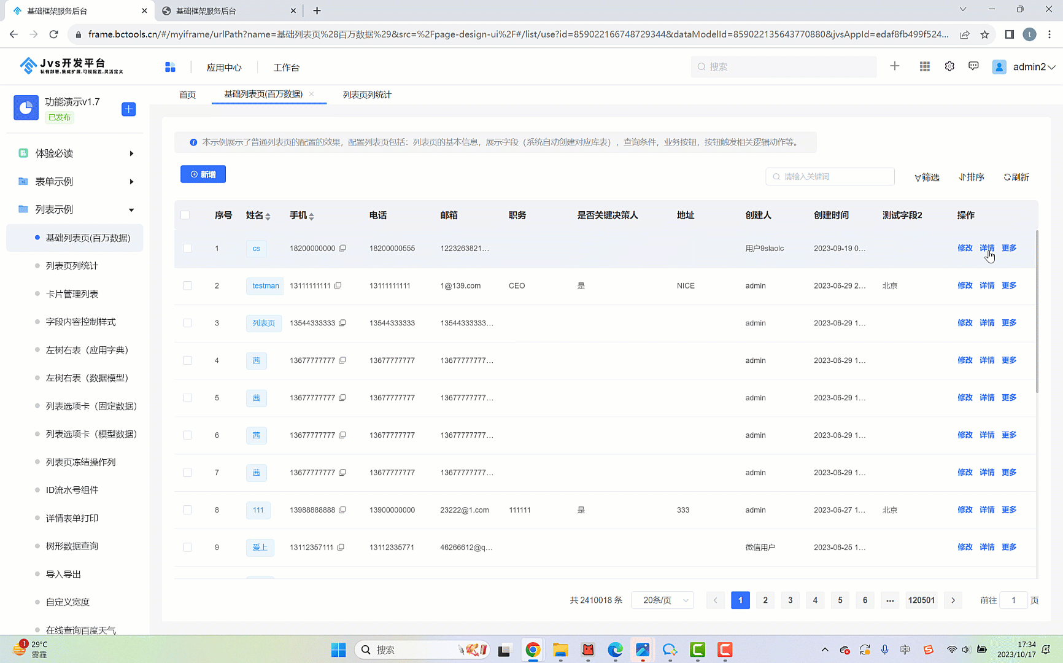Open 应用中心 in the top menu
This screenshot has height=663, width=1063.
coord(224,68)
